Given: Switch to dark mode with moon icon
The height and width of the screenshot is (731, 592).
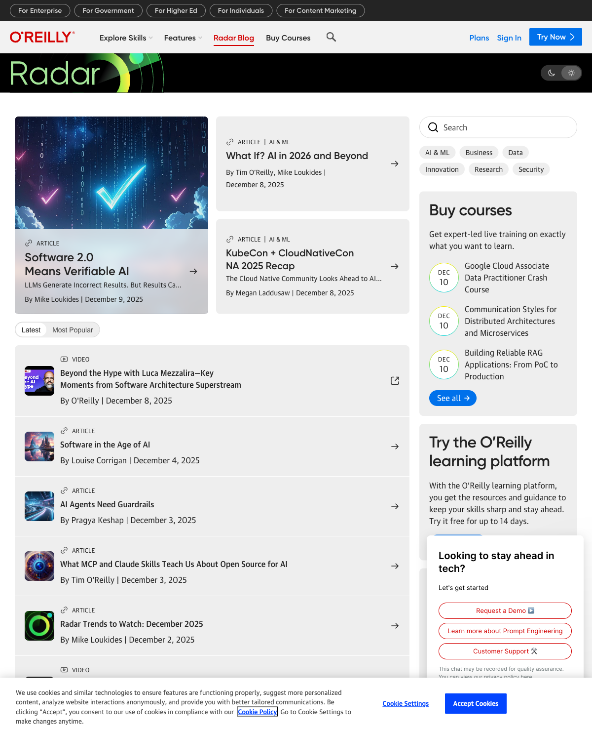Looking at the screenshot, I should [x=552, y=73].
